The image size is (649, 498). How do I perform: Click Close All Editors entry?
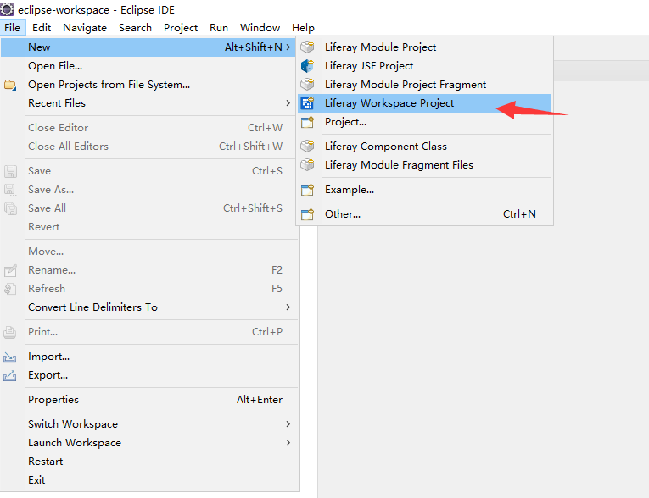pyautogui.click(x=149, y=147)
